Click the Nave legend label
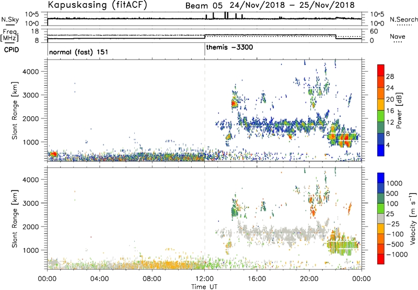Viewport: 418px width, 290px height. pos(398,36)
